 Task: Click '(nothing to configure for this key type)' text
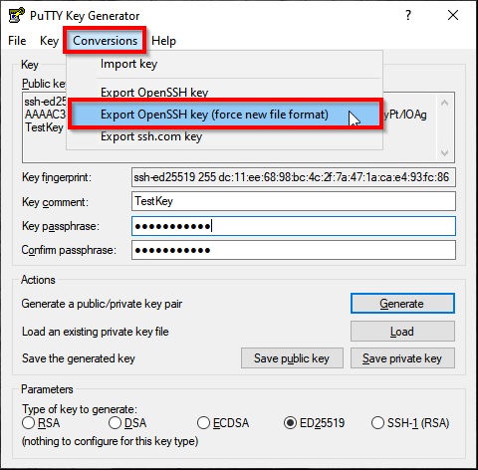[x=110, y=441]
